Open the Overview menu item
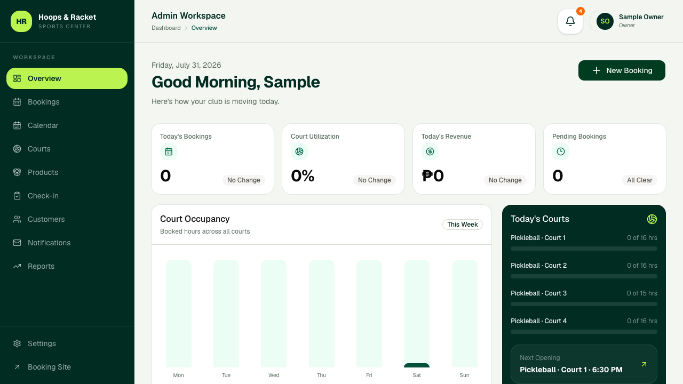The image size is (683, 384). click(67, 78)
